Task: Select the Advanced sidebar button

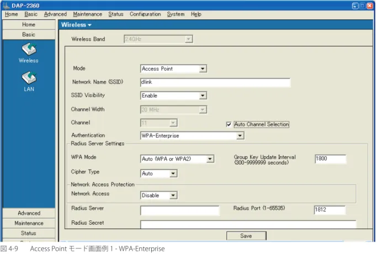Action: click(29, 213)
